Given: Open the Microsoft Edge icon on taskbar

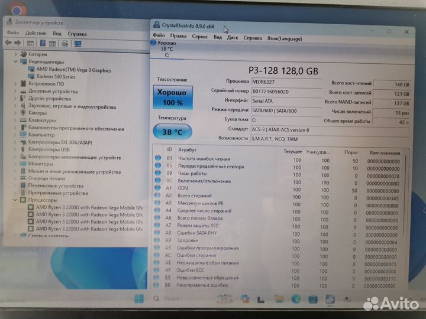Looking at the screenshot, I should [296, 299].
